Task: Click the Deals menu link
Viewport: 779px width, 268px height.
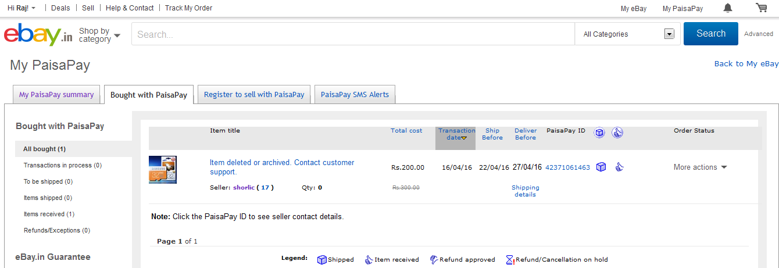Action: tap(61, 8)
